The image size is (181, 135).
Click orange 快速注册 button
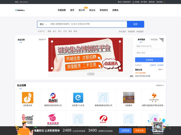[140, 130]
